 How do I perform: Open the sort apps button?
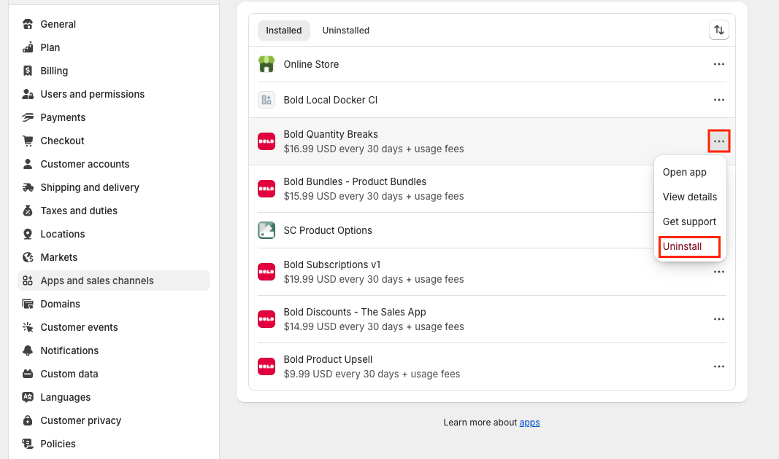(x=719, y=30)
